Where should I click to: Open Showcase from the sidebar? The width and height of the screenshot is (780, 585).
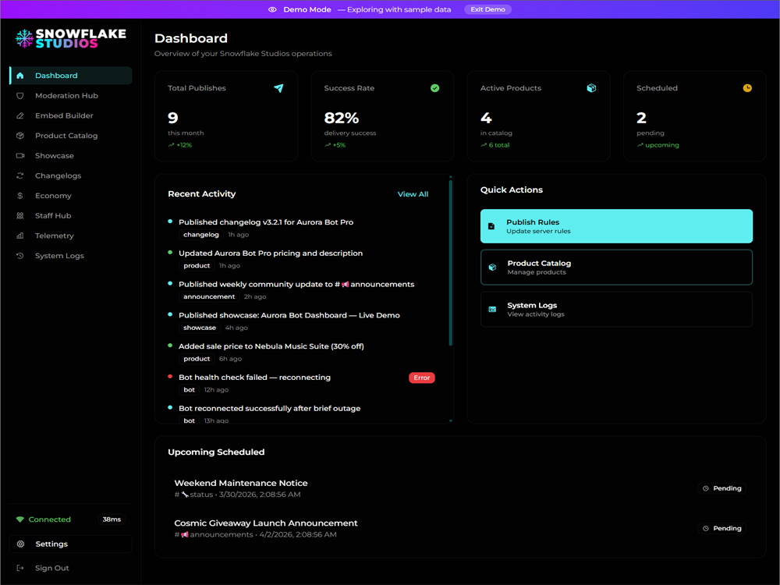(71, 156)
